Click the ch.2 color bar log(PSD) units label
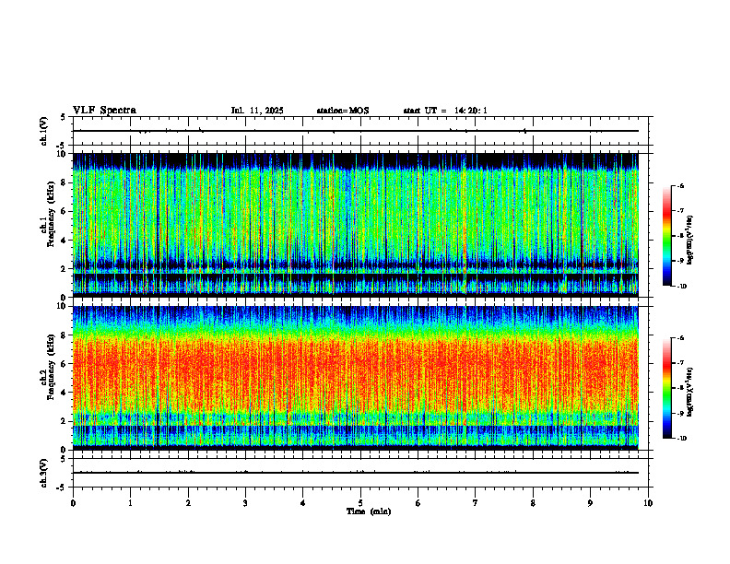 coord(689,393)
